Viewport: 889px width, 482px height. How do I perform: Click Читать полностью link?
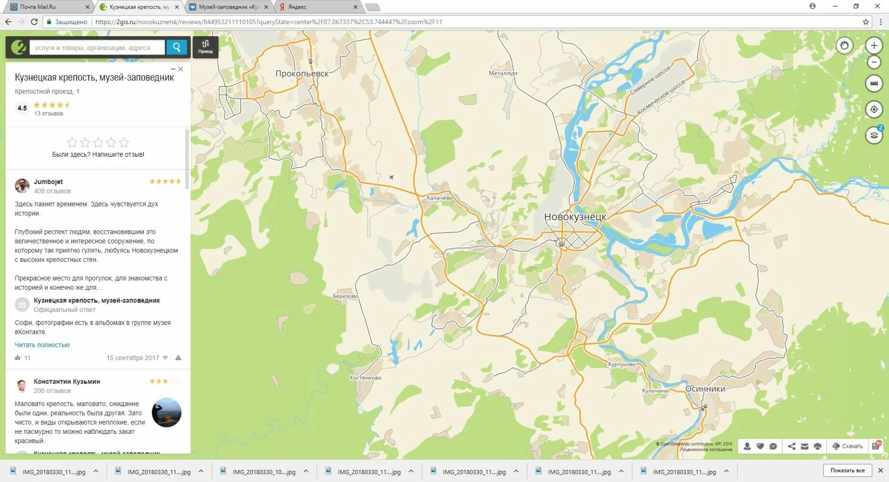[42, 345]
